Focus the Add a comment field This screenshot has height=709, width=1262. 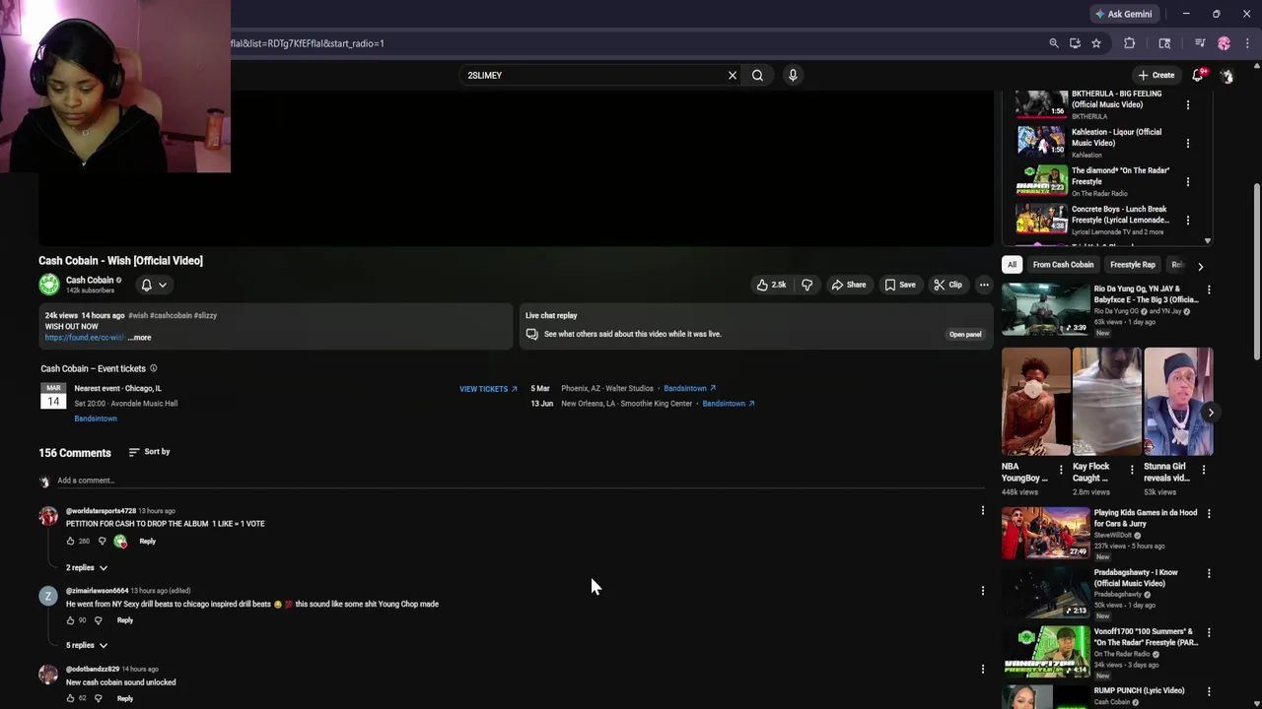[x=521, y=481]
